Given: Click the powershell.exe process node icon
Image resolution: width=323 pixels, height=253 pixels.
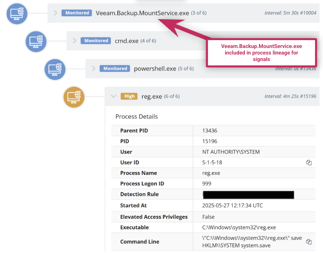Looking at the screenshot, I should [x=55, y=69].
